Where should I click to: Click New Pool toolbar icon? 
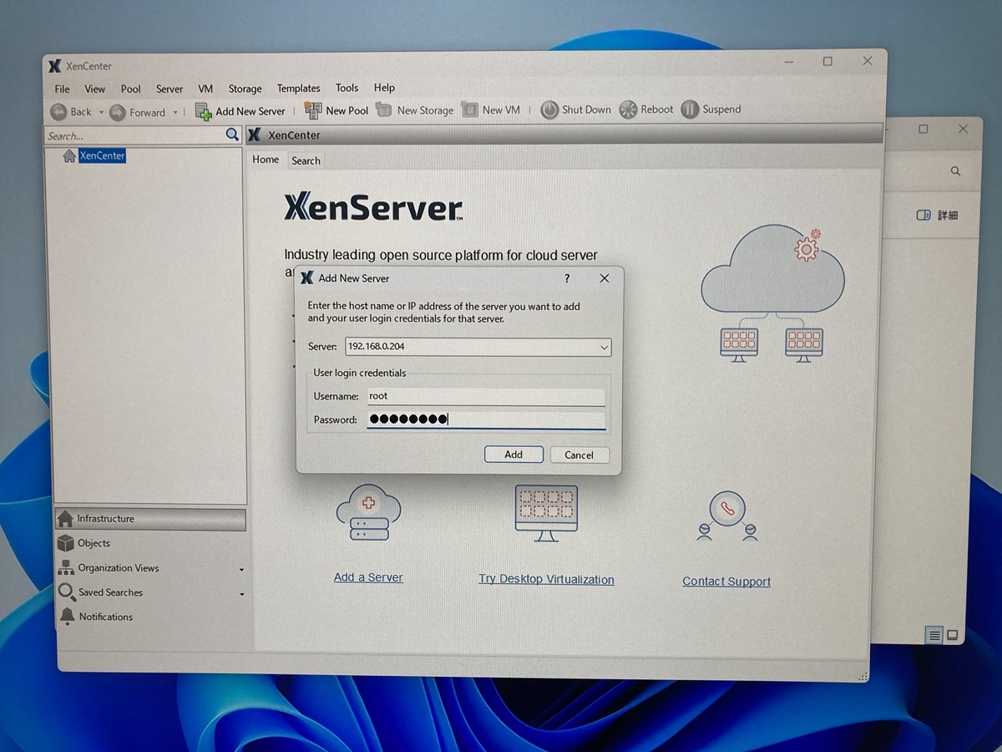click(313, 110)
